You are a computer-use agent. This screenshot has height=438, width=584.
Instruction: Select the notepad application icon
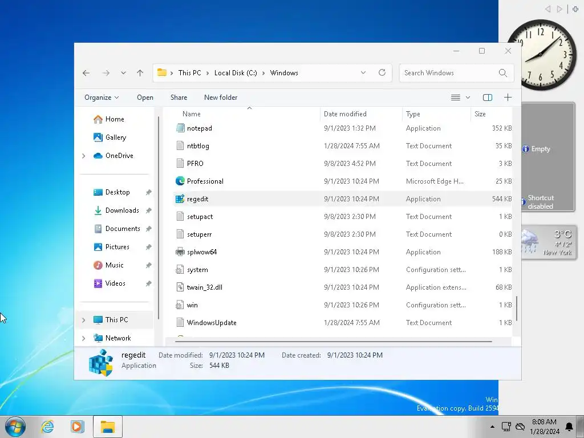tap(180, 128)
